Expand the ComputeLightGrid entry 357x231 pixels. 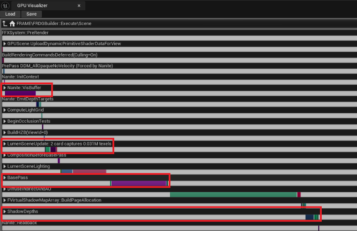[x=4, y=110]
